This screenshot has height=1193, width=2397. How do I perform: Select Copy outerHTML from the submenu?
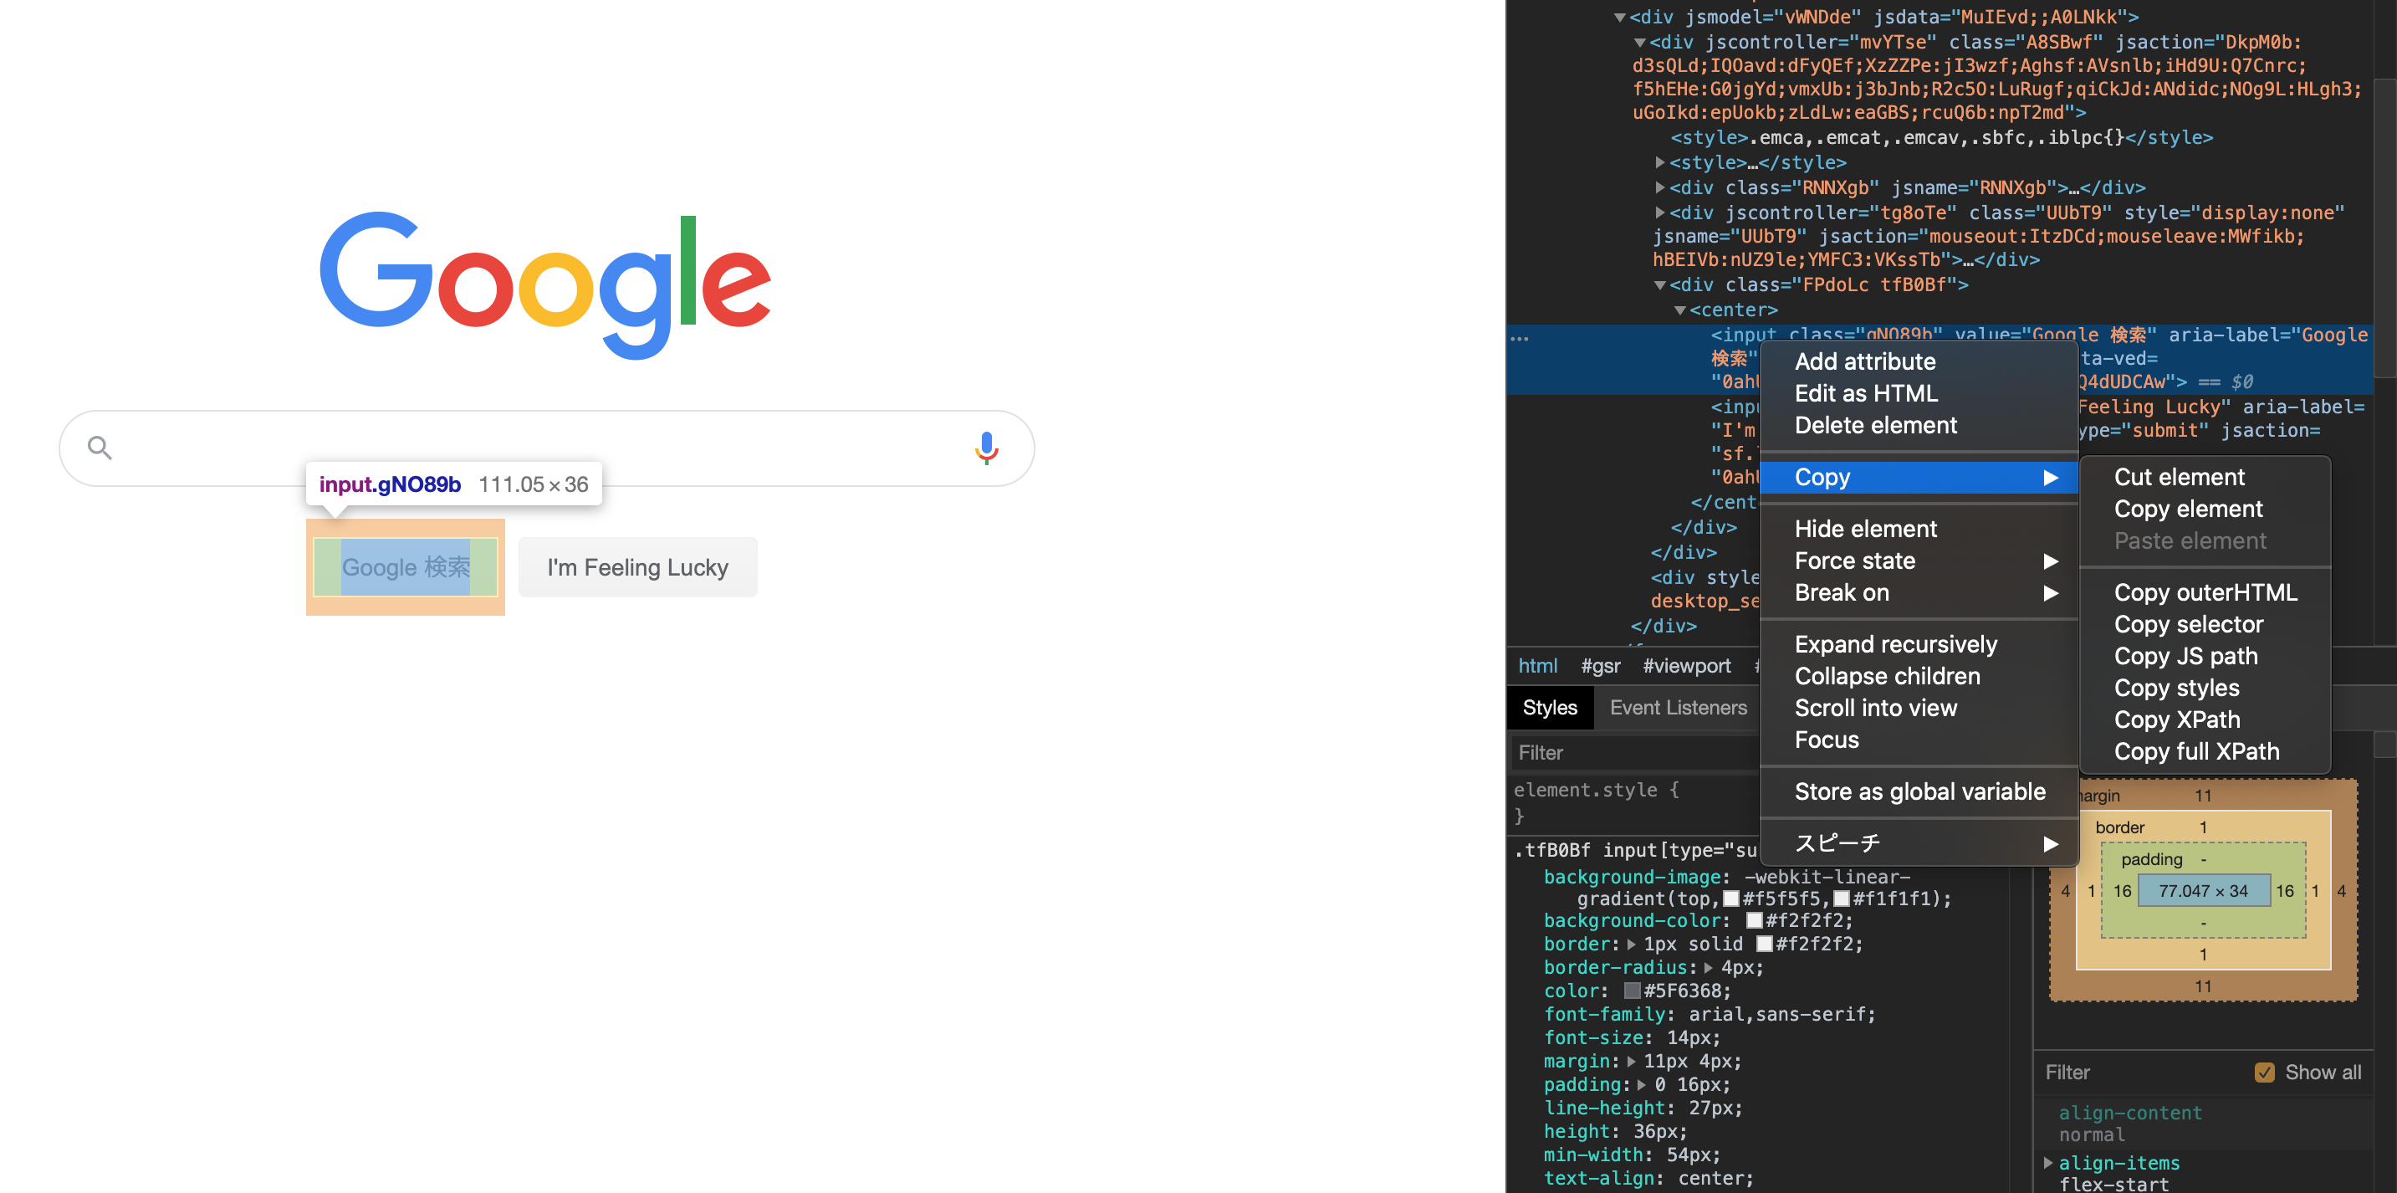2205,591
